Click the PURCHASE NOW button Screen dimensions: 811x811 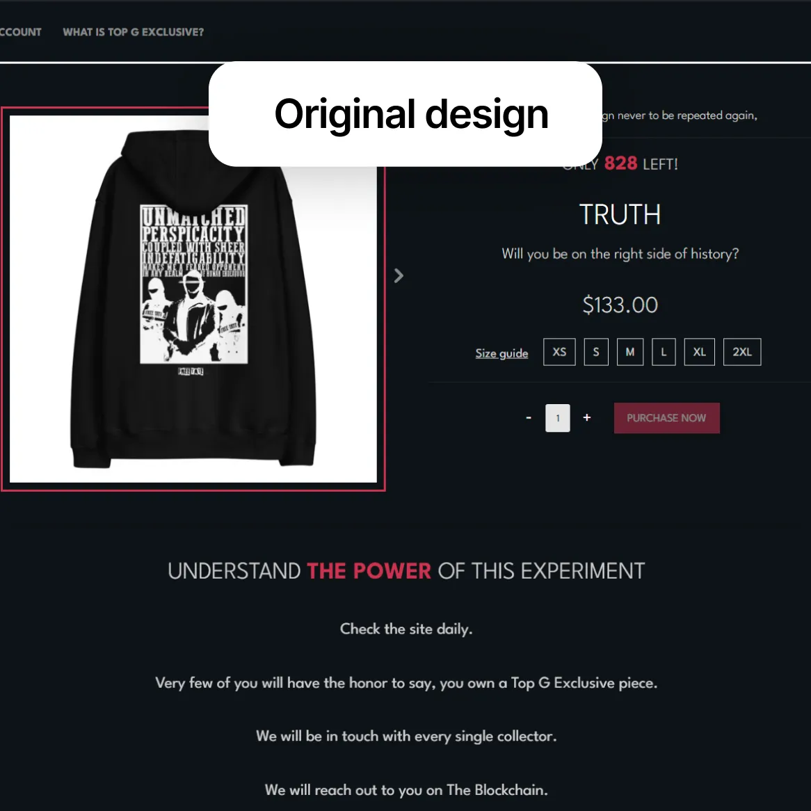coord(667,418)
